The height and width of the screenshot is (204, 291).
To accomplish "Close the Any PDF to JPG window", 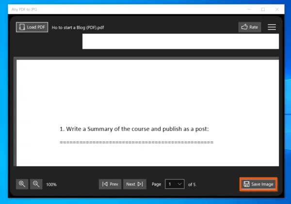I will pyautogui.click(x=277, y=9).
